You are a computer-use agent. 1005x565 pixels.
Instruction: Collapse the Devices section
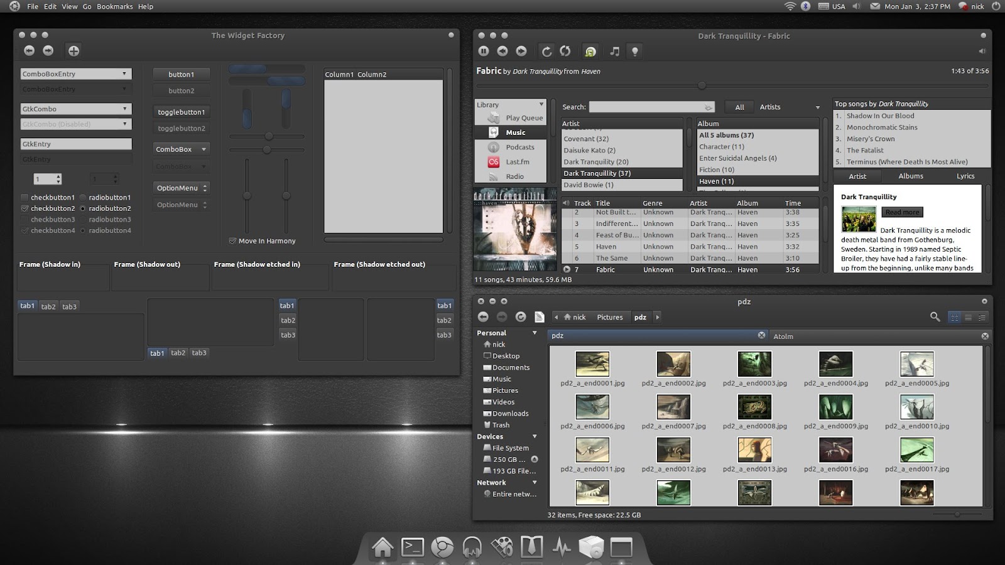pos(535,436)
